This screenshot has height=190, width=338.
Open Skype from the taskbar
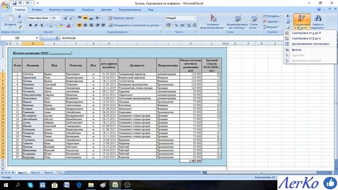[31, 185]
